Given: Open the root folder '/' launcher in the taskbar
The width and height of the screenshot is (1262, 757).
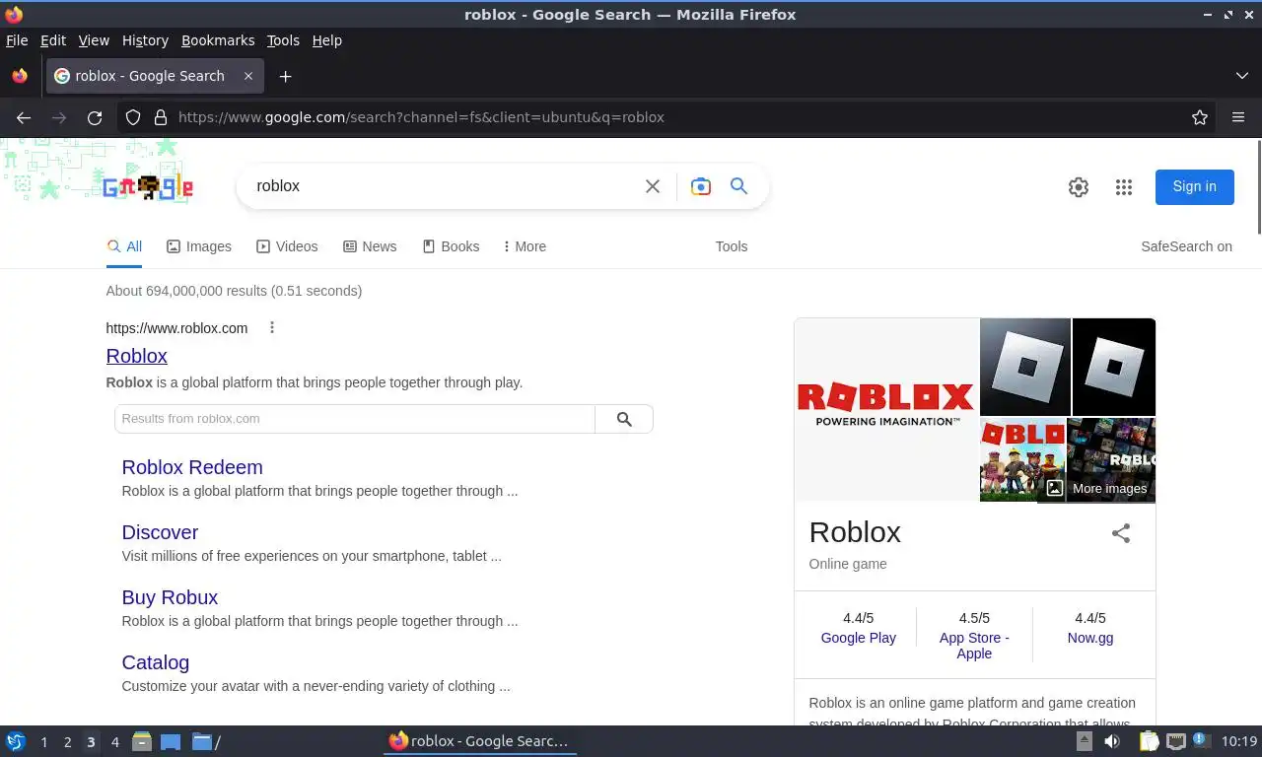Looking at the screenshot, I should (x=206, y=741).
